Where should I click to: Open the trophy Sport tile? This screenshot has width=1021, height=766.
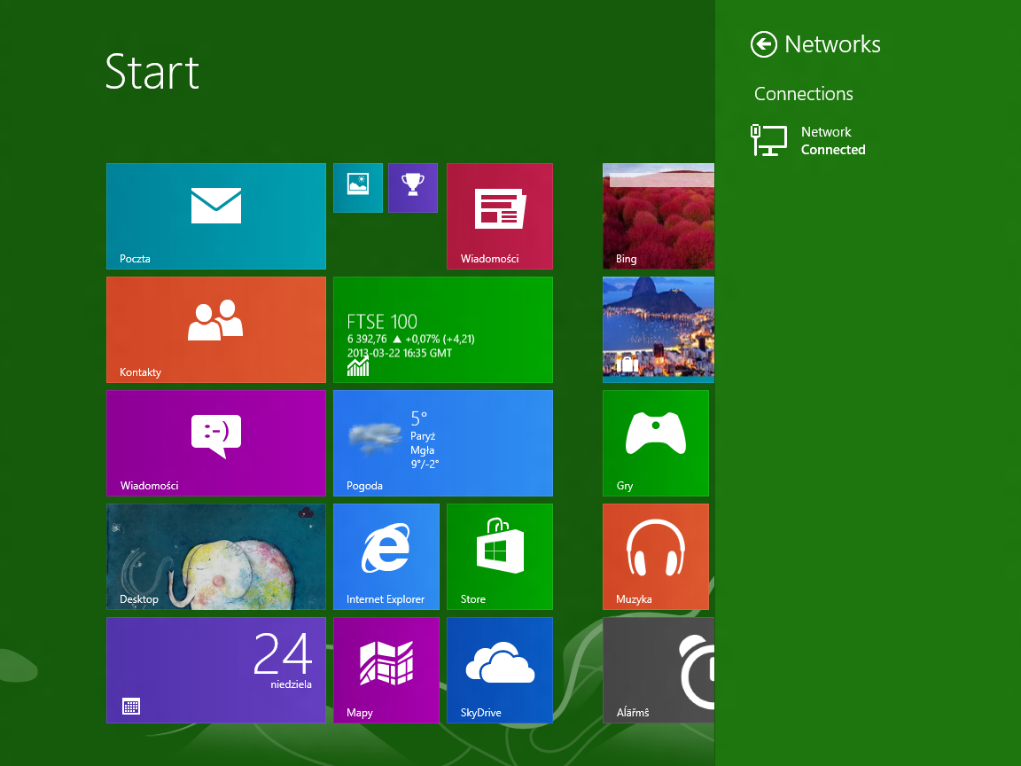(x=413, y=188)
